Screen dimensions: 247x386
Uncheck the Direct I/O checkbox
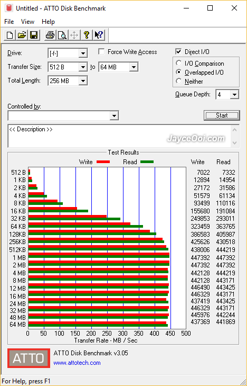pos(178,52)
